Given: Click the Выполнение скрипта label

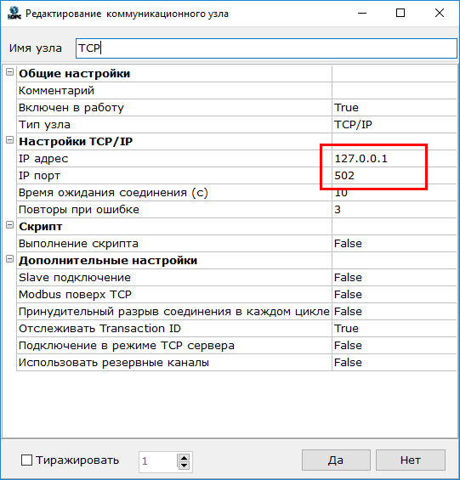Looking at the screenshot, I should point(78,243).
